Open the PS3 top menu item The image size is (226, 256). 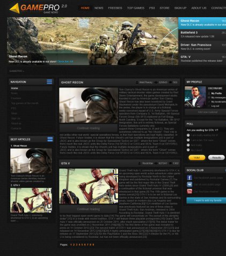pos(152,8)
